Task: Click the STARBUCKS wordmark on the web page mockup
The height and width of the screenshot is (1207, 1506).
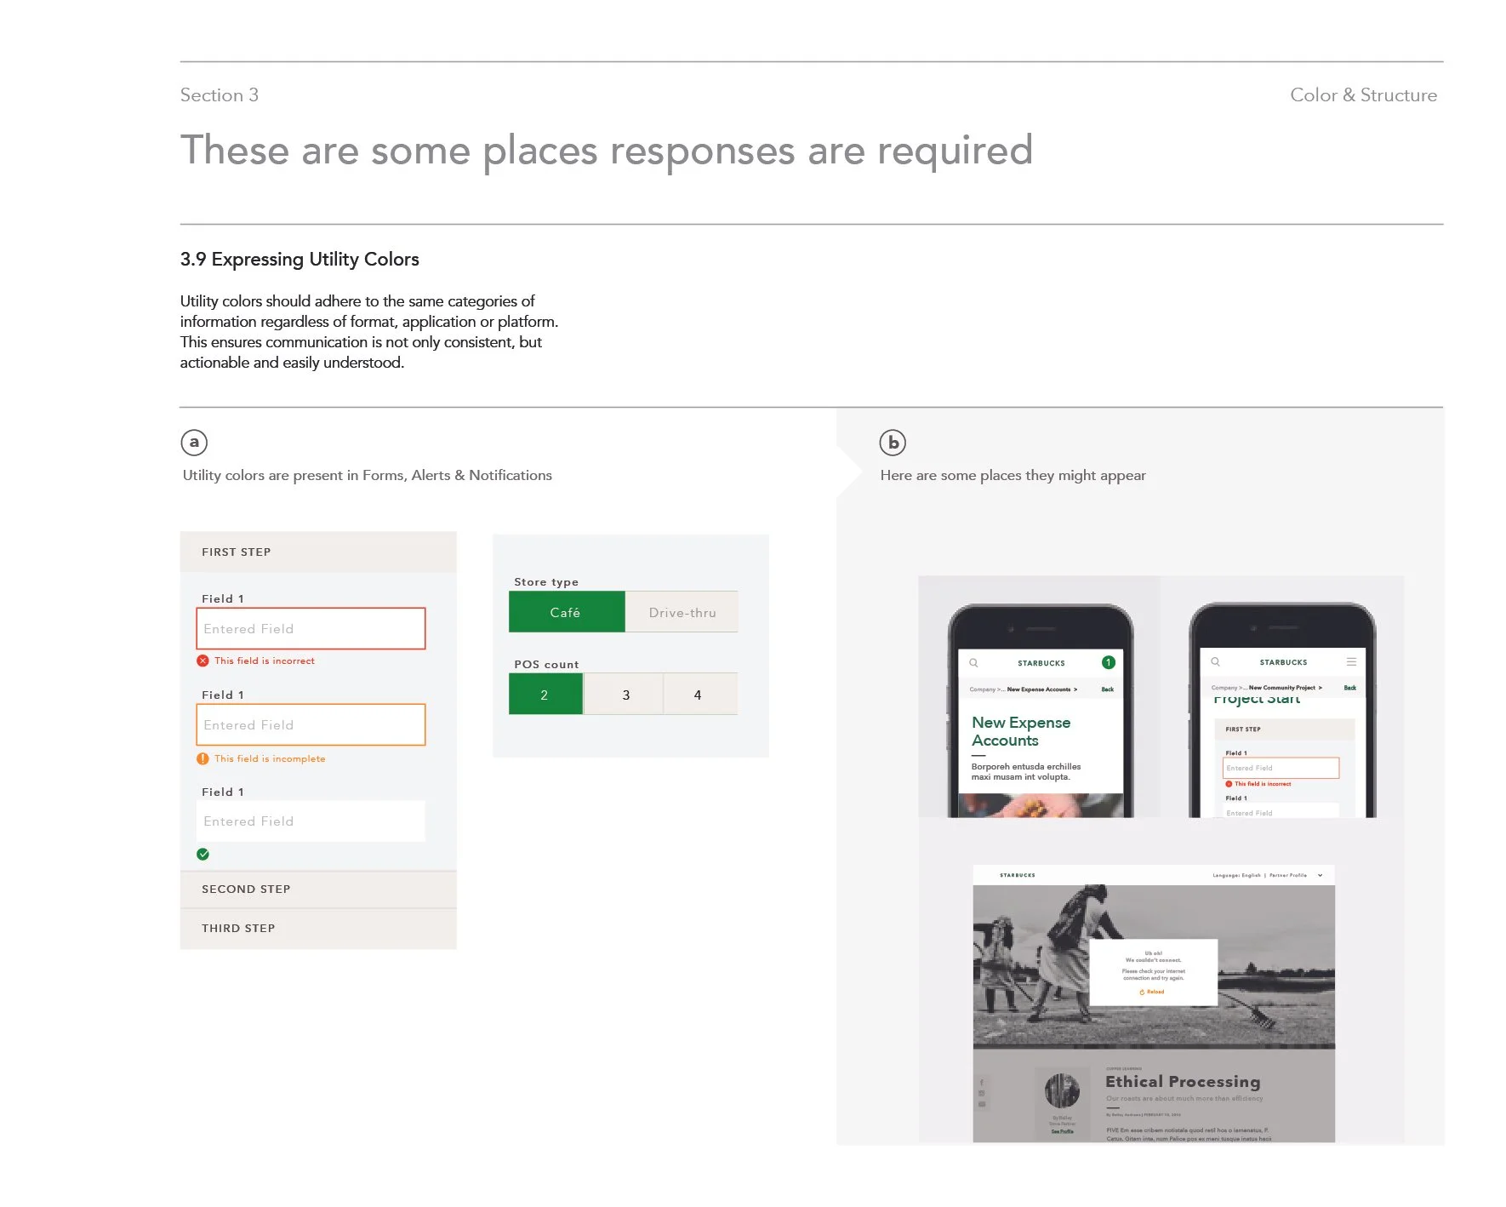Action: tap(1018, 875)
